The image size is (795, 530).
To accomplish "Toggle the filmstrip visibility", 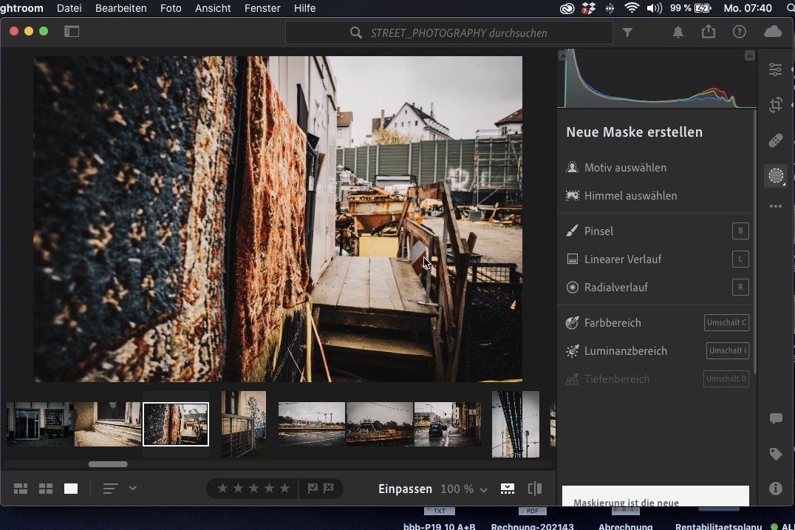I will tap(508, 489).
